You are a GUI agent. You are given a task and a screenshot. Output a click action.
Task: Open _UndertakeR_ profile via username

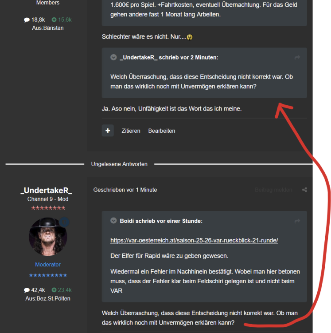point(47,190)
